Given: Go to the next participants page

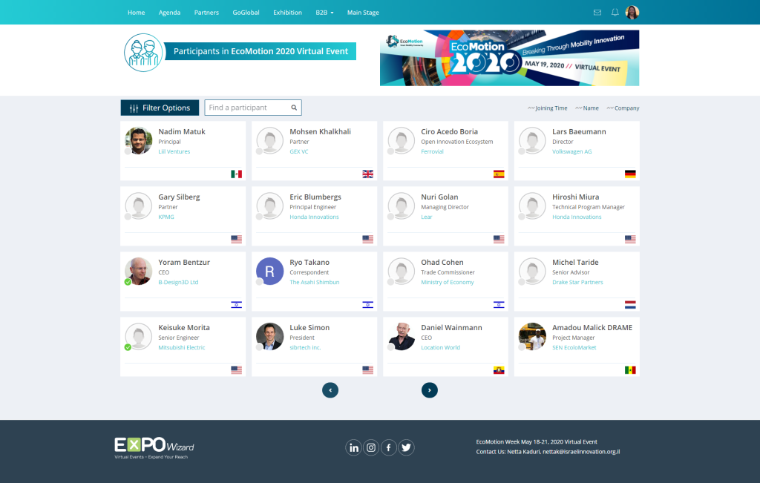Looking at the screenshot, I should point(429,390).
